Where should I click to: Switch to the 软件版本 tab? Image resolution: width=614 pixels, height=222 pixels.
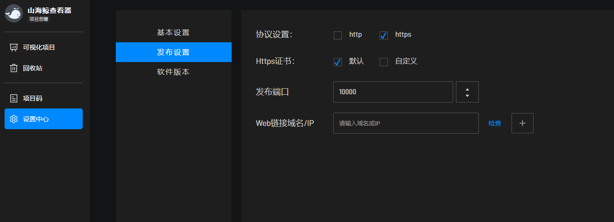click(173, 72)
